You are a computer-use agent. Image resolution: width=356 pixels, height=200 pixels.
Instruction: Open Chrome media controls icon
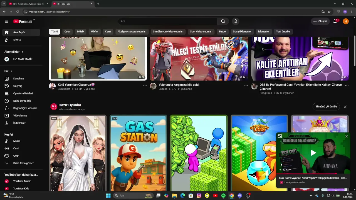[x=338, y=12]
